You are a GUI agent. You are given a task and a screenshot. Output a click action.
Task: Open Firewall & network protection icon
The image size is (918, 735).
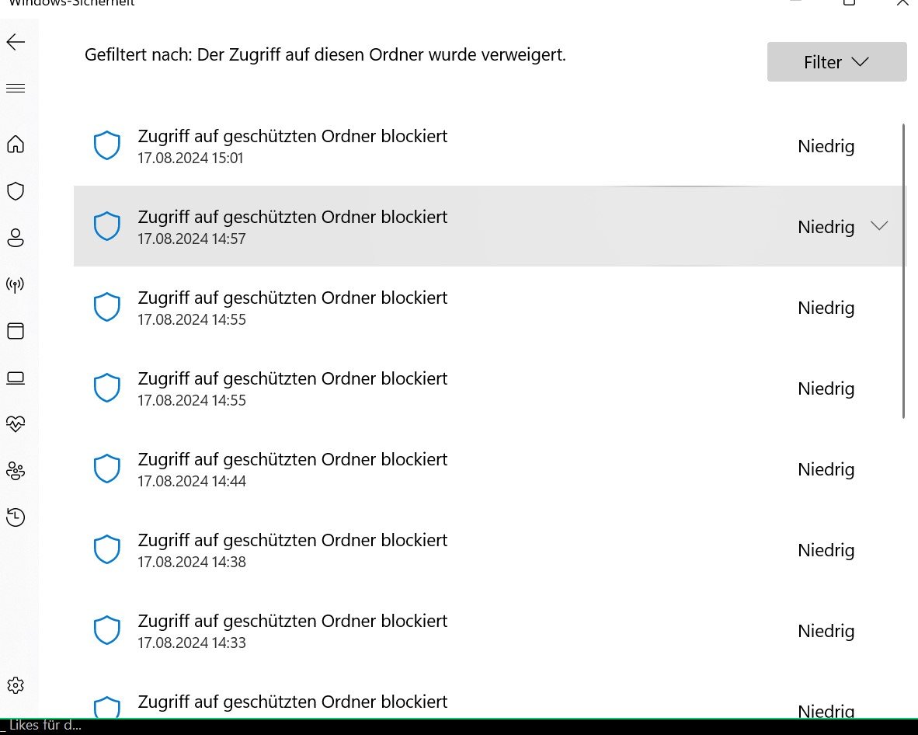[16, 284]
